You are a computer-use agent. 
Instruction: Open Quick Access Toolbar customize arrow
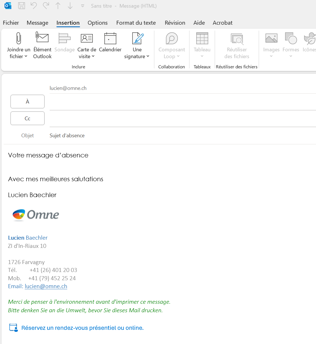coord(83,6)
